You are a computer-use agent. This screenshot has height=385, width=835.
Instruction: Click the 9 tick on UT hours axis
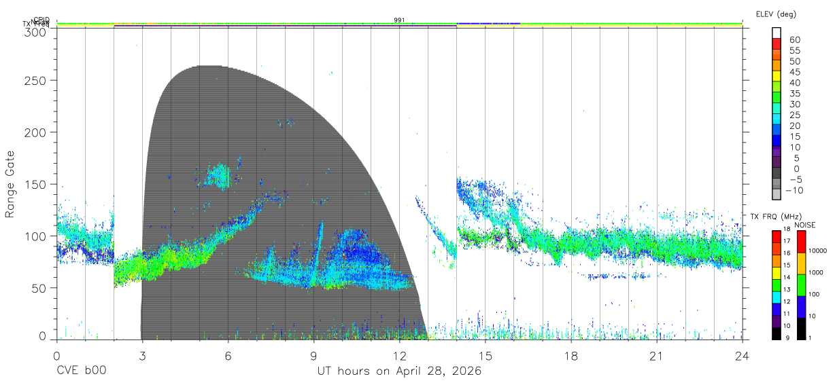[313, 356]
